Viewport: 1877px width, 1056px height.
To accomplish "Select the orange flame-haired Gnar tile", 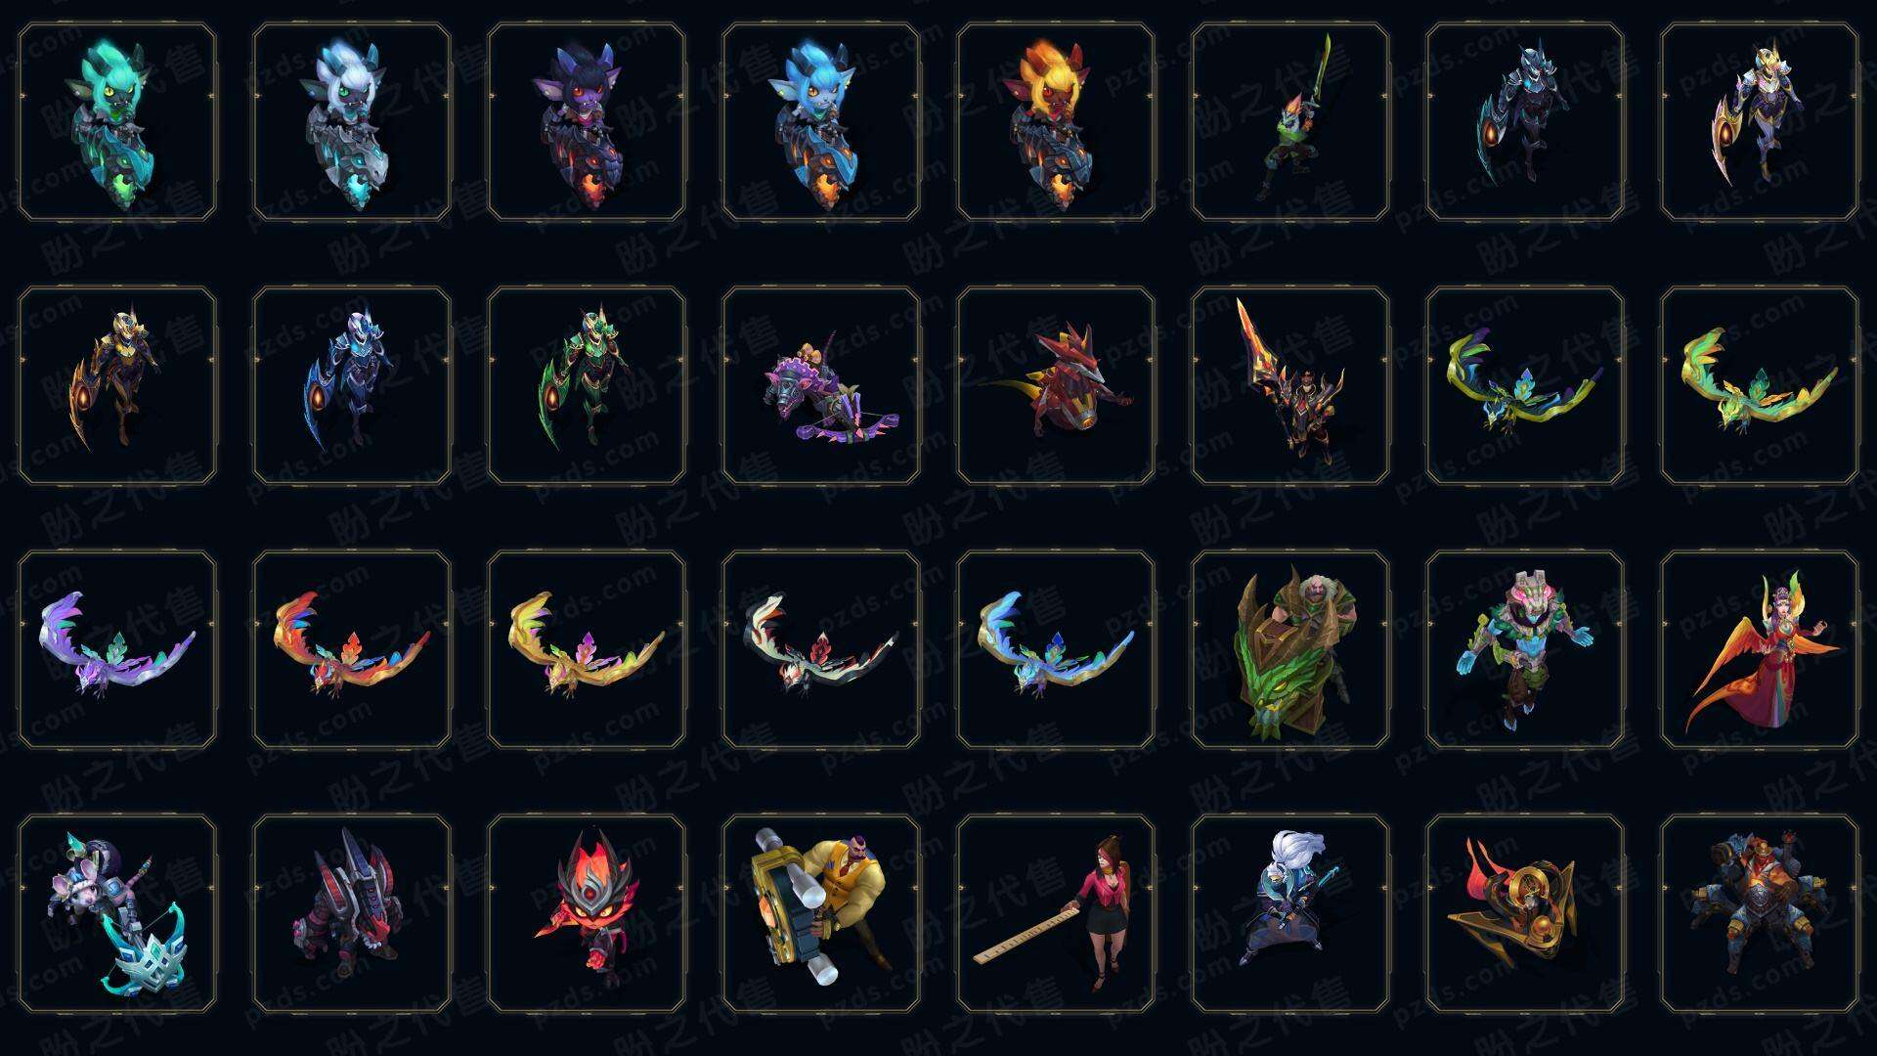I will coord(1056,122).
